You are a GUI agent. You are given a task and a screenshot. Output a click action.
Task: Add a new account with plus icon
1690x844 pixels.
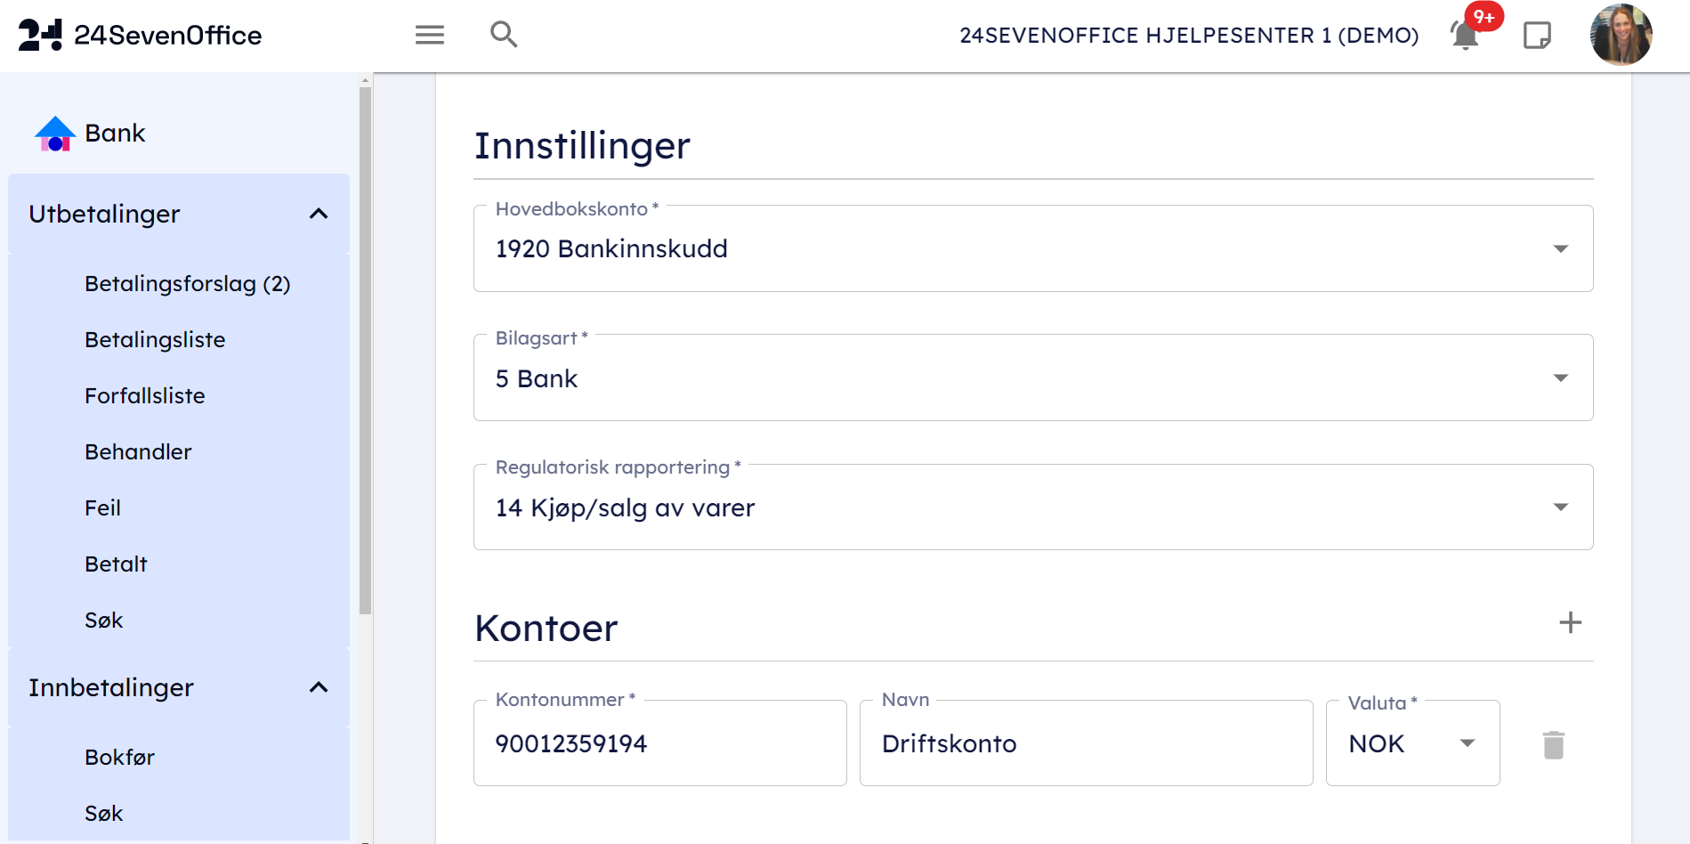1570,622
